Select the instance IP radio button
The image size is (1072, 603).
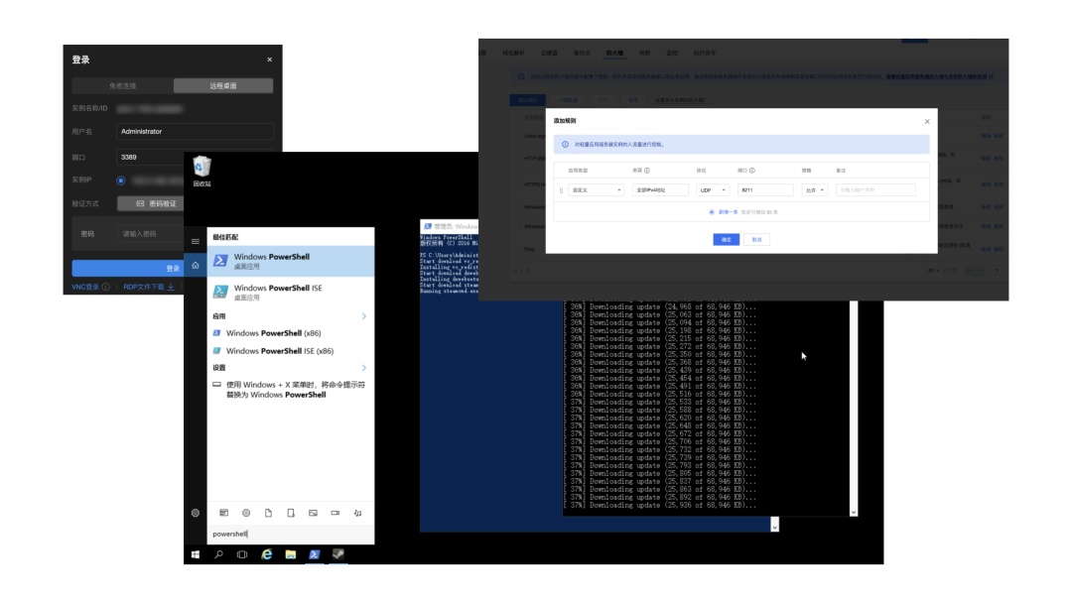pos(120,181)
